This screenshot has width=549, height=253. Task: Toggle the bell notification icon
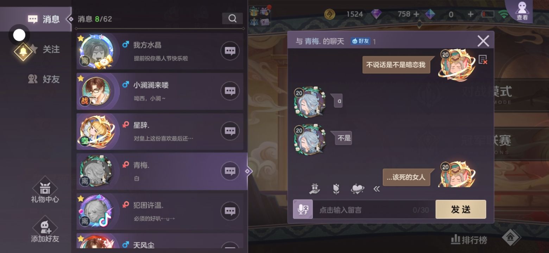(23, 51)
